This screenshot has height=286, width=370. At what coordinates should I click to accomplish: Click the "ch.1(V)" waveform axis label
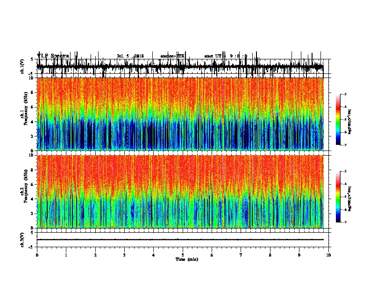[22, 66]
